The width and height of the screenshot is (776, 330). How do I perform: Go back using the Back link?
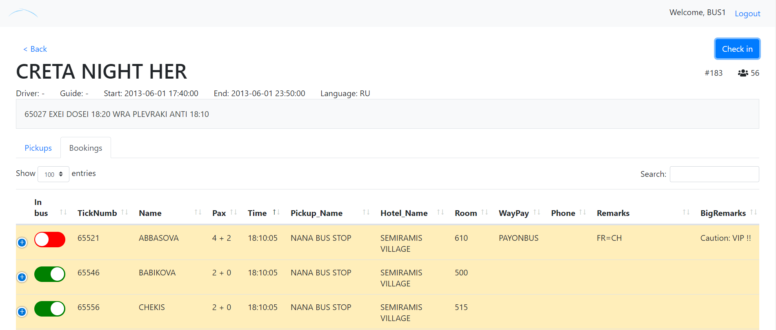pyautogui.click(x=35, y=49)
